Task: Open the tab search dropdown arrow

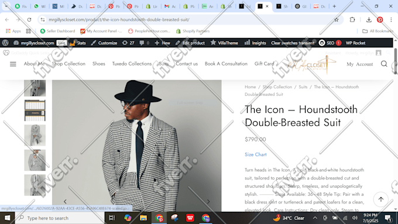Action: [x=6, y=6]
